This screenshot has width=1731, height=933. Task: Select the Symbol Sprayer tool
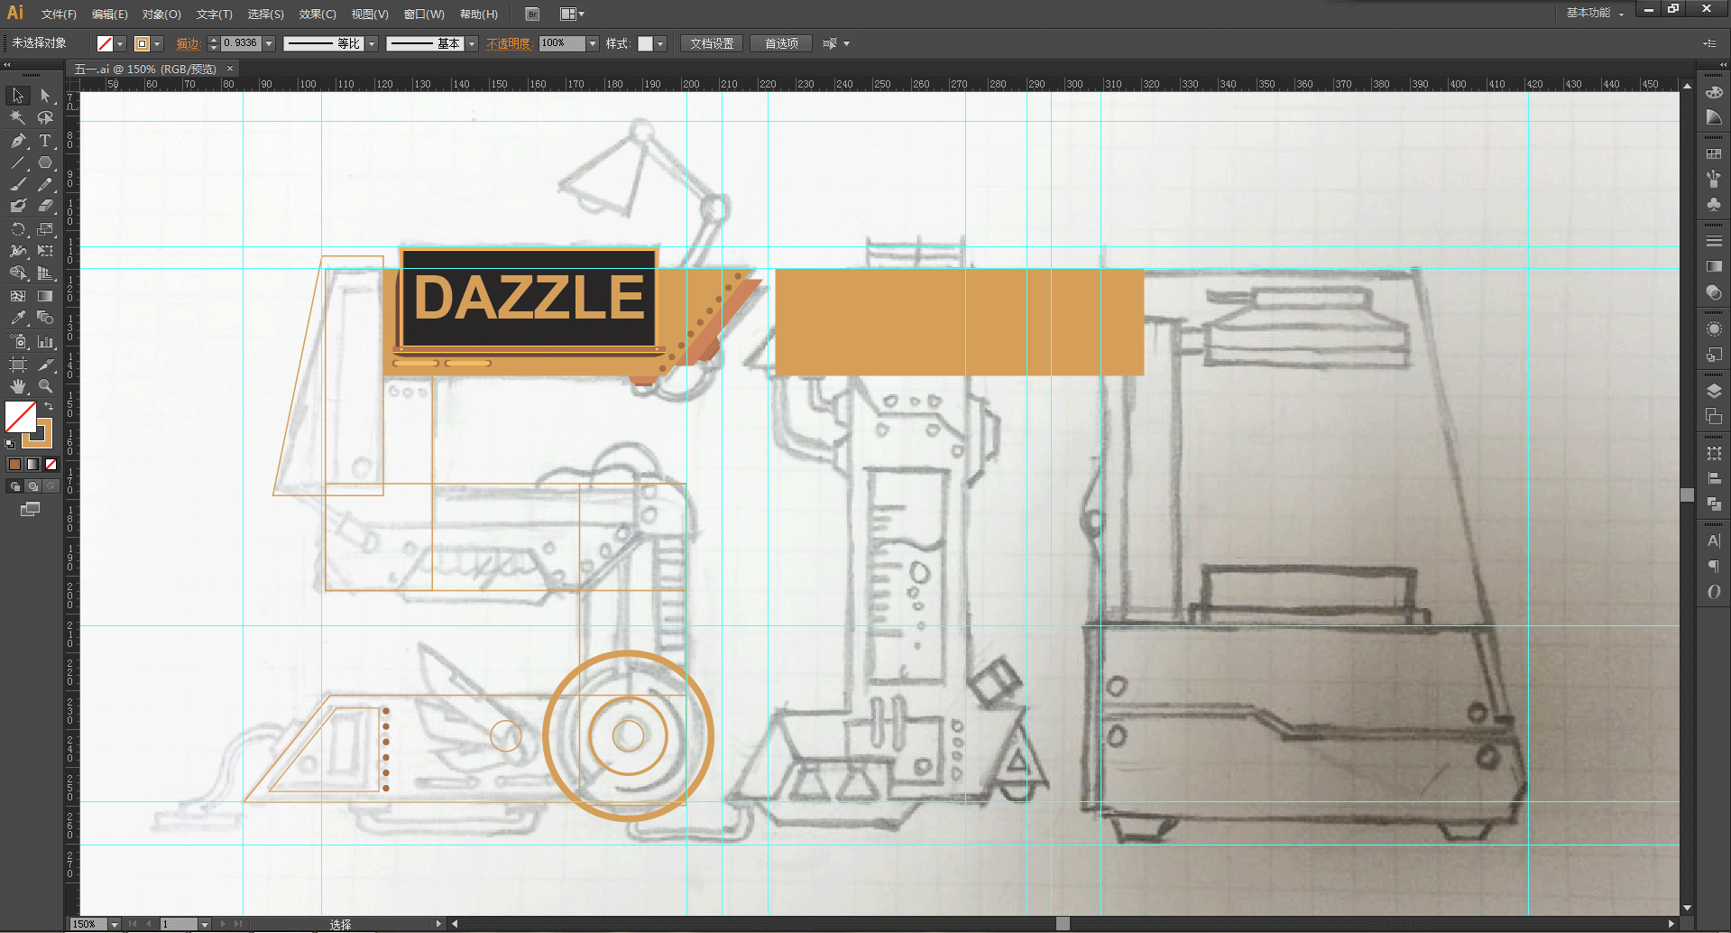(18, 342)
